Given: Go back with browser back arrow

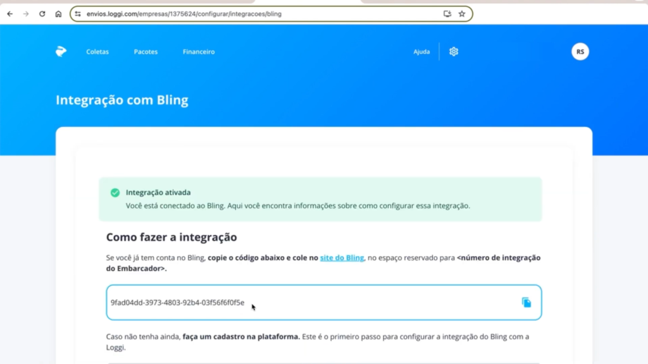Looking at the screenshot, I should [10, 14].
